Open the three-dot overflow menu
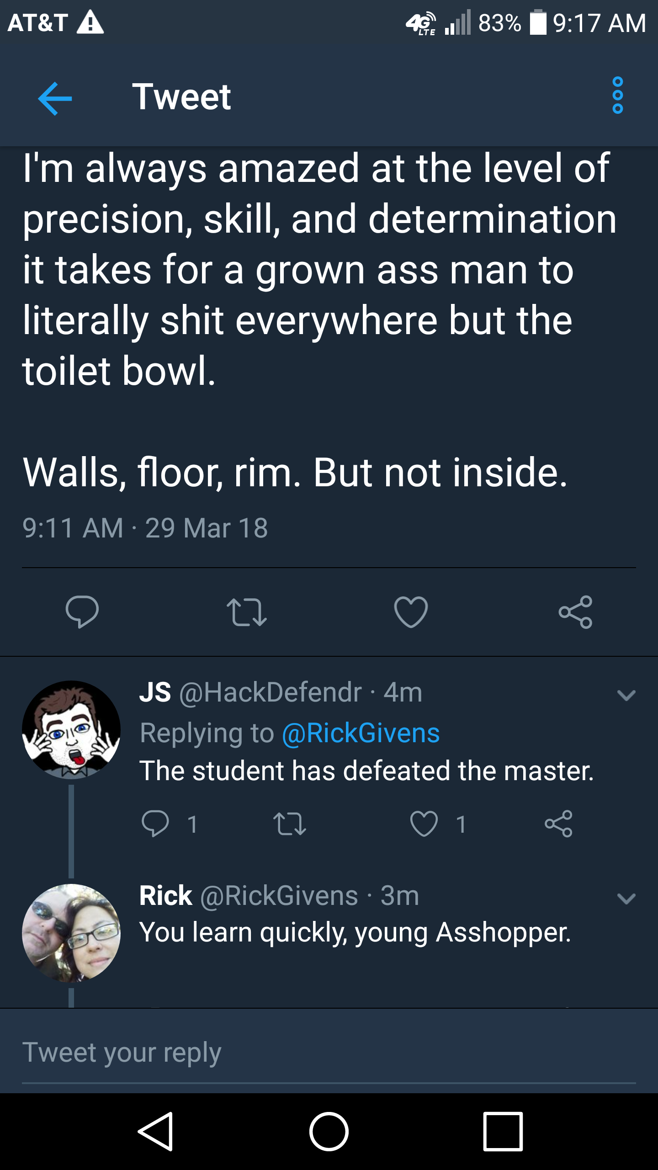658x1170 pixels. coord(617,96)
